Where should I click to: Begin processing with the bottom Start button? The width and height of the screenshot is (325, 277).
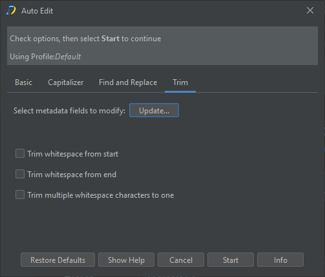(231, 260)
